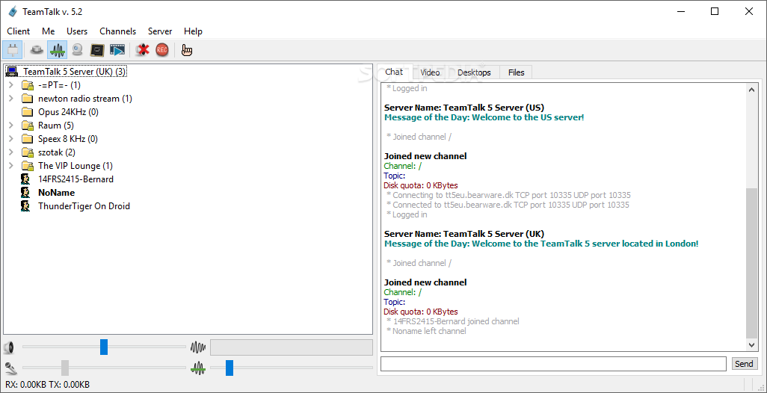The width and height of the screenshot is (767, 393).
Task: Switch to the Video tab
Action: [430, 72]
